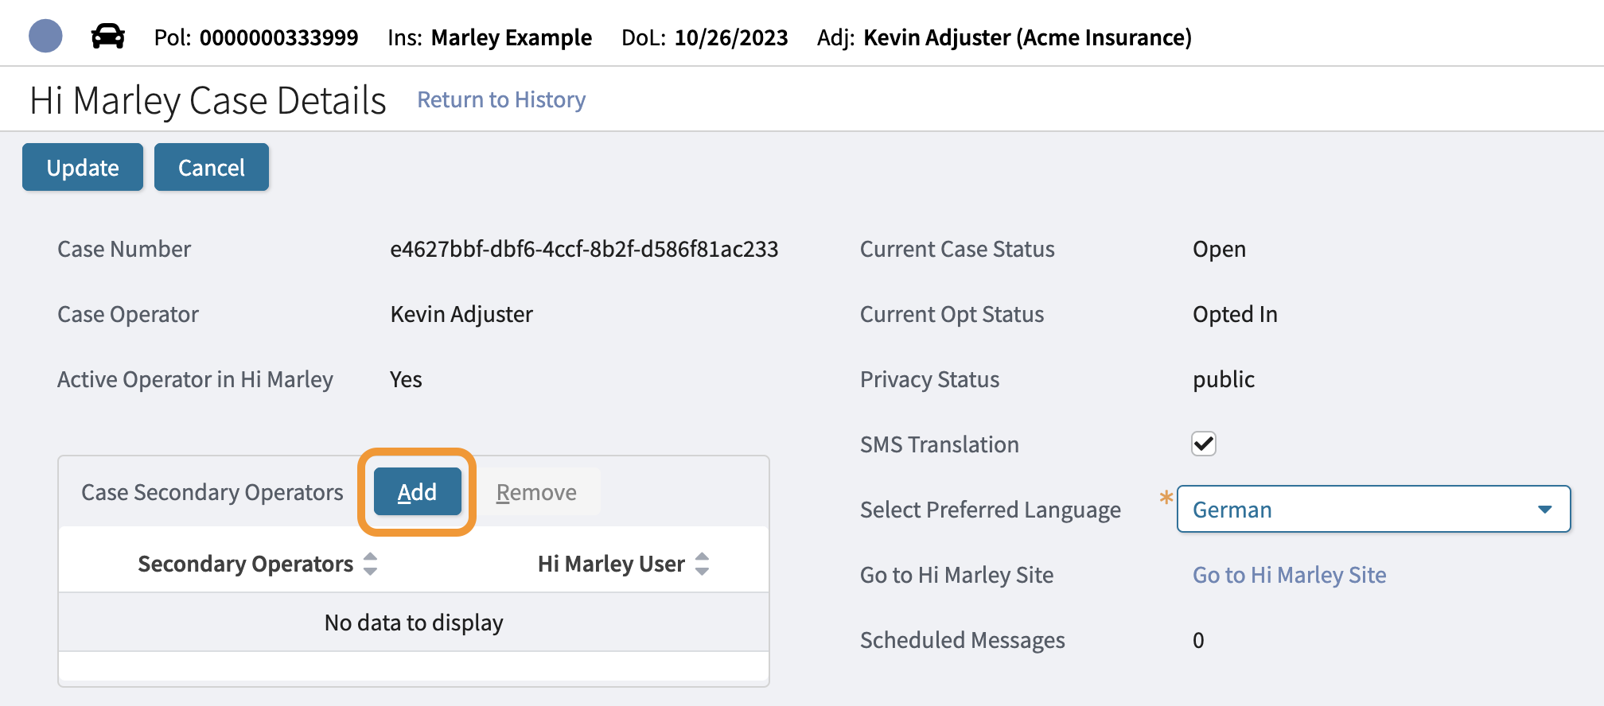This screenshot has height=706, width=1604.
Task: Click the Secondary Operators column header
Action: pyautogui.click(x=245, y=564)
